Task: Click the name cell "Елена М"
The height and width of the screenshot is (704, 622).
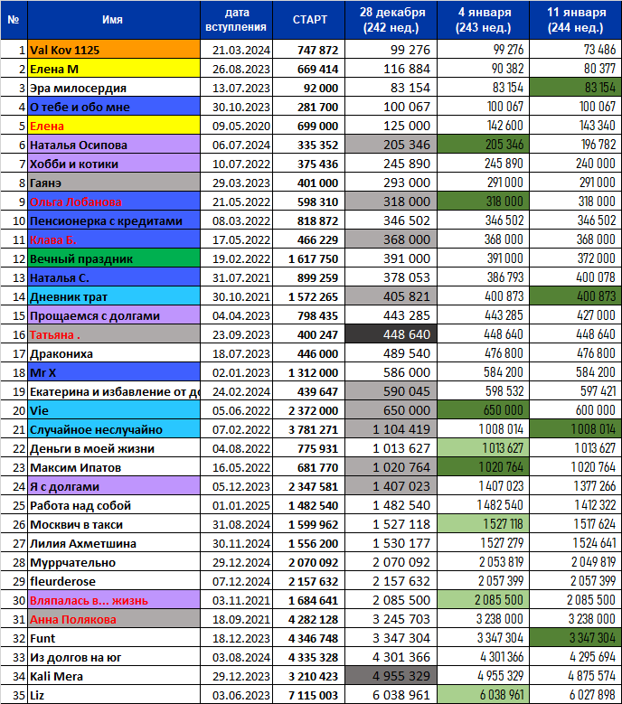Action: point(114,69)
